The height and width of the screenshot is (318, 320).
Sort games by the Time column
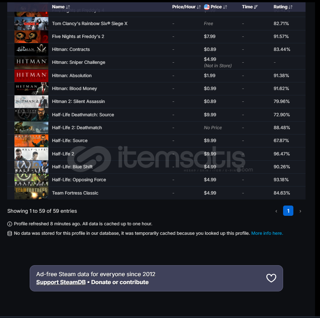coord(250,7)
